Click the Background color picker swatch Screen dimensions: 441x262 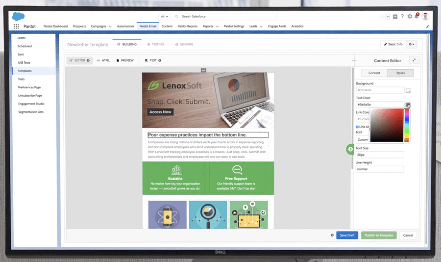(408, 90)
